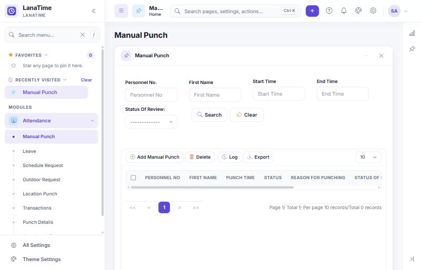421x270 pixels.
Task: Open the page size 10 dropdown
Action: tap(368, 157)
